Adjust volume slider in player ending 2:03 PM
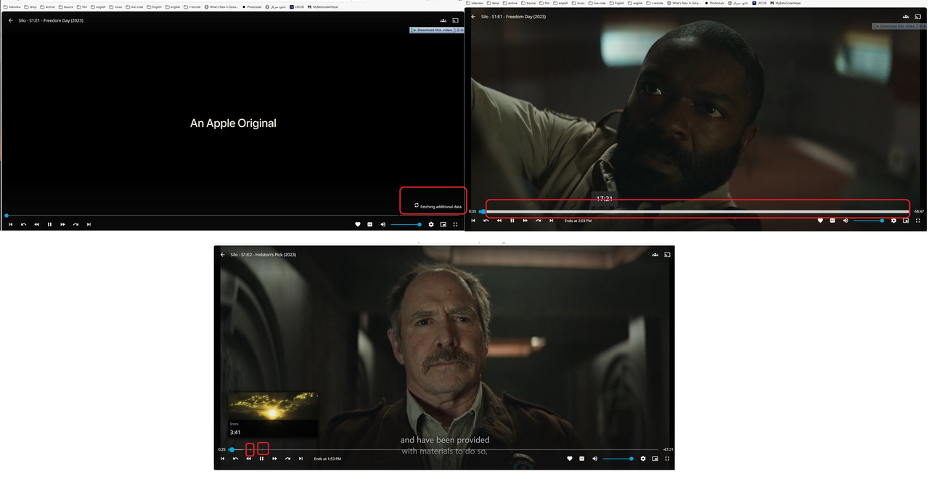This screenshot has width=929, height=479. (869, 221)
